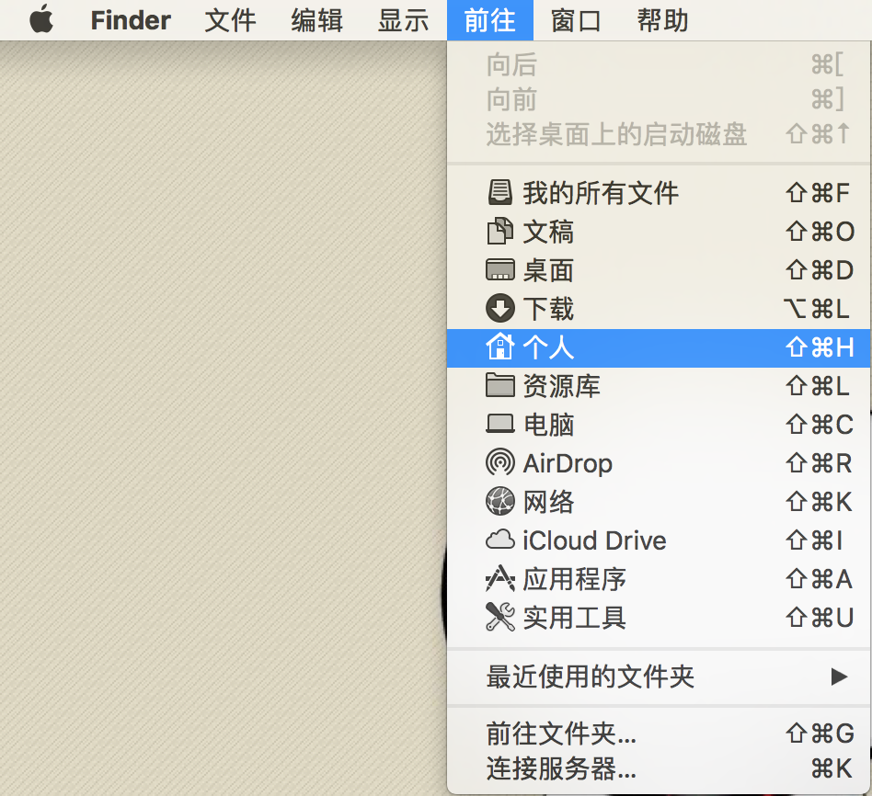872x796 pixels.
Task: Expand 最近使用的文件夹 submenu arrow
Action: pyautogui.click(x=839, y=677)
